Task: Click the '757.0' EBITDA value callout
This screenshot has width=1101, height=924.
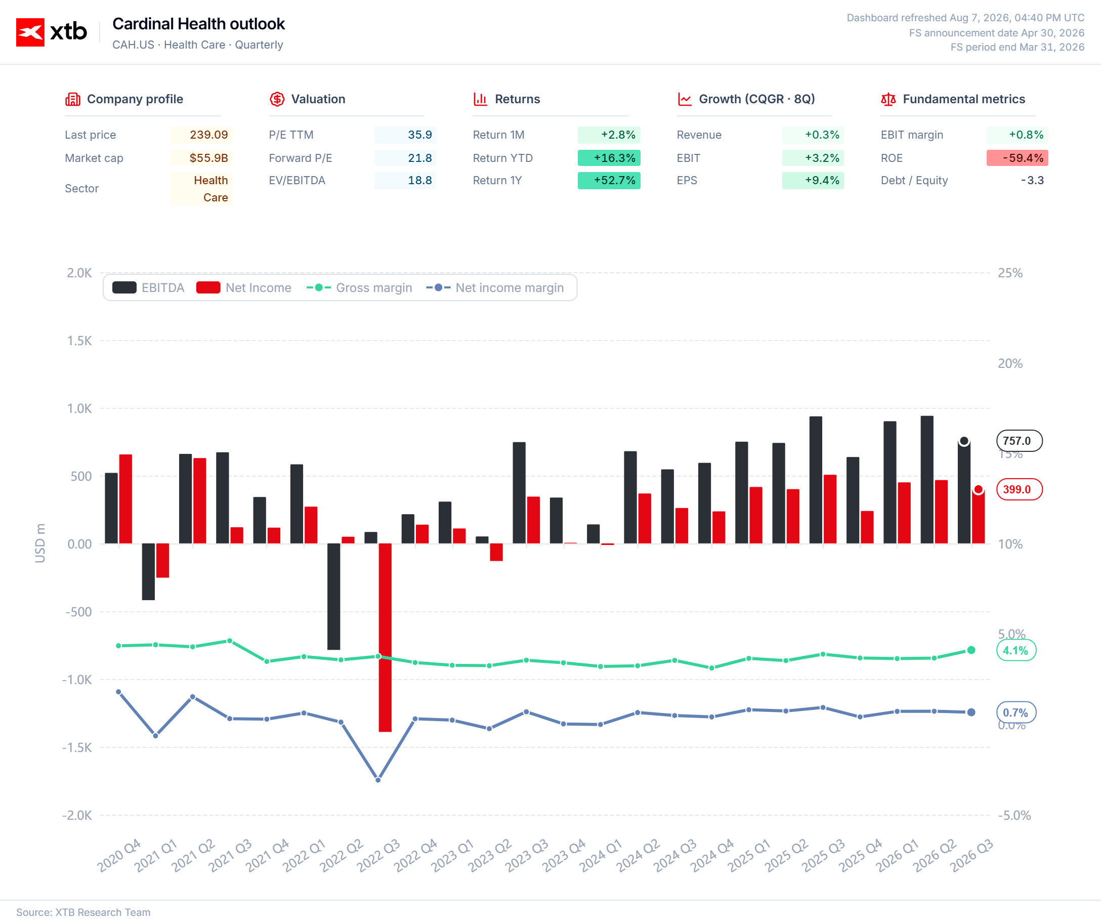Action: (1019, 441)
